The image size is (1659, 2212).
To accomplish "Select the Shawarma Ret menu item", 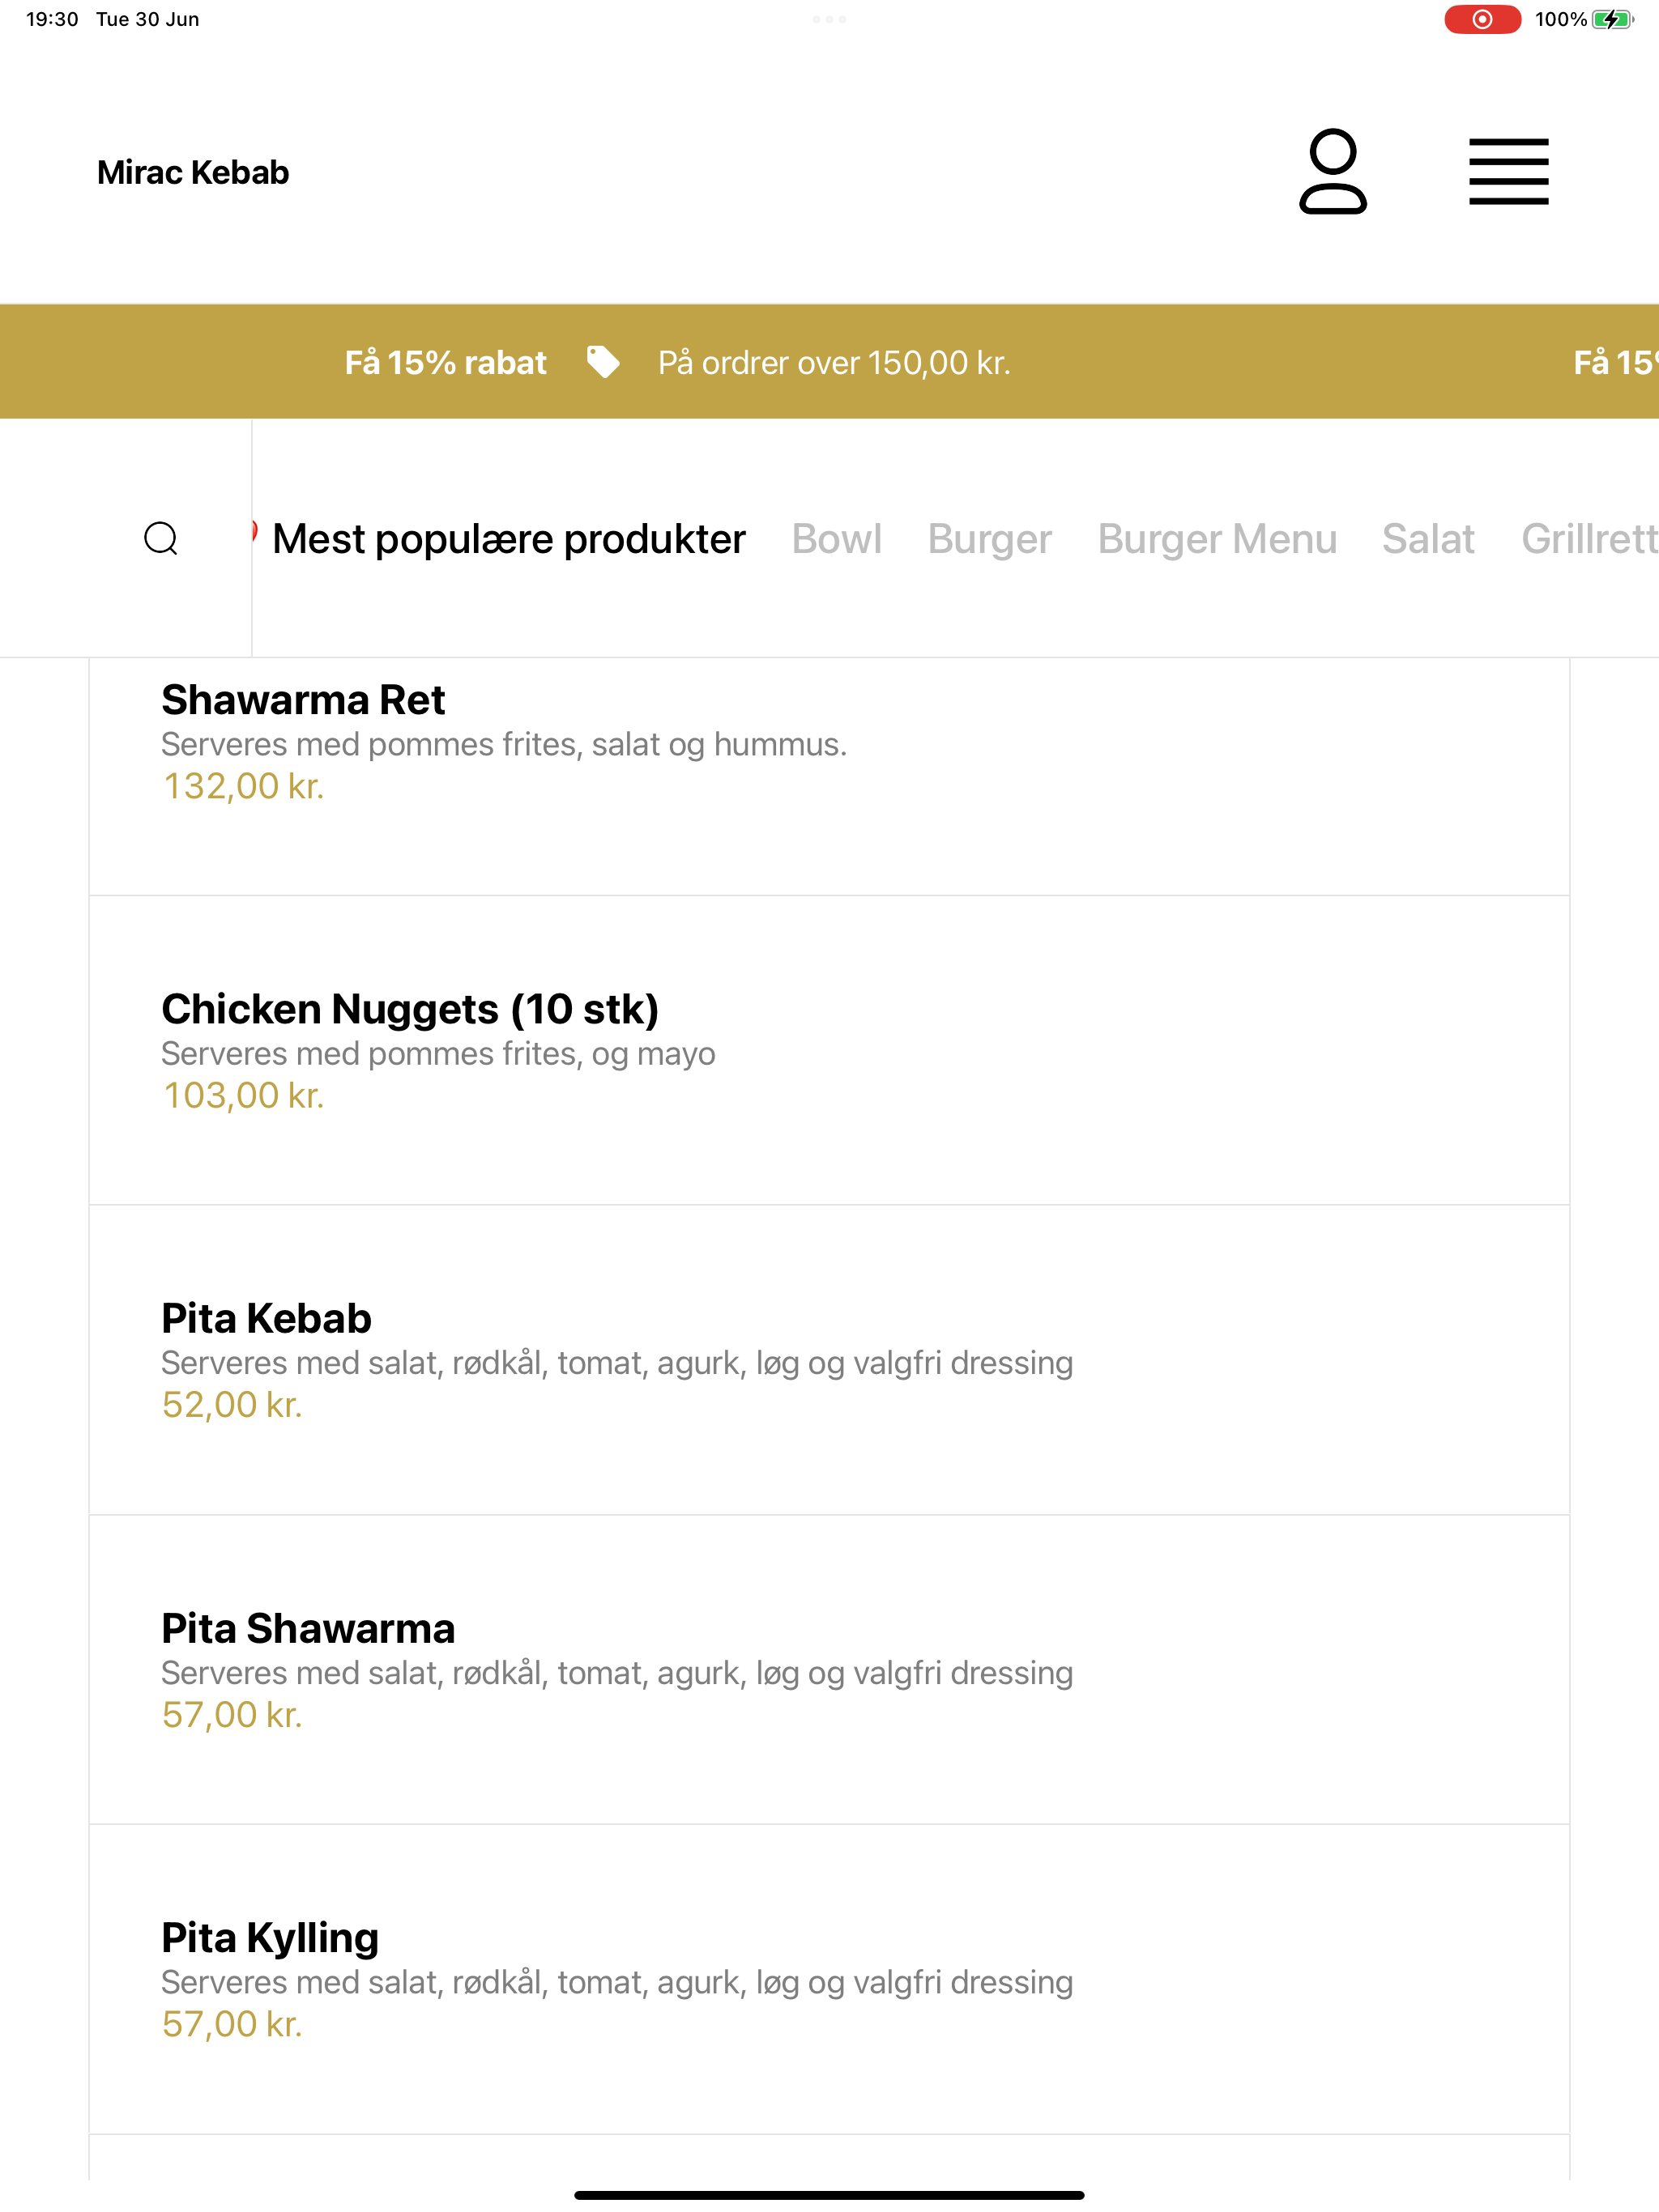I will tap(829, 776).
